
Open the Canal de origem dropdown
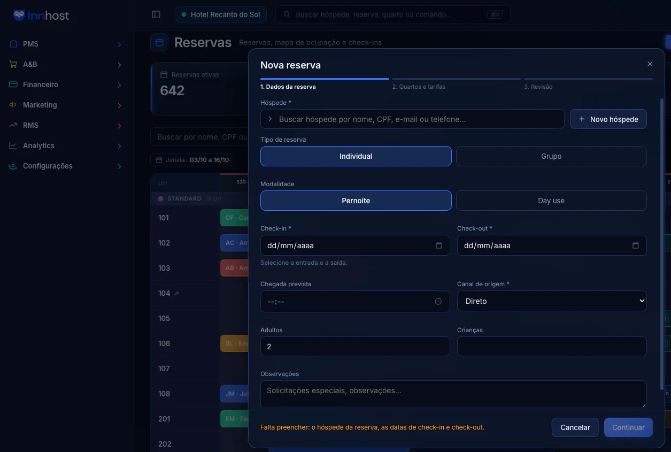point(552,301)
